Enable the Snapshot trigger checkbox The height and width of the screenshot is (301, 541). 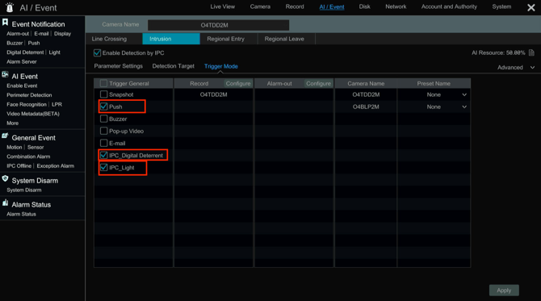103,94
